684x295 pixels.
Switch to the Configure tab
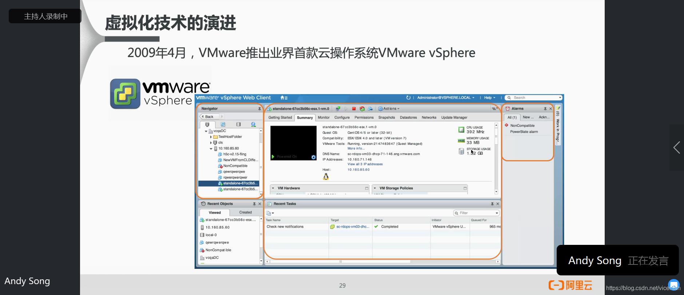tap(342, 117)
